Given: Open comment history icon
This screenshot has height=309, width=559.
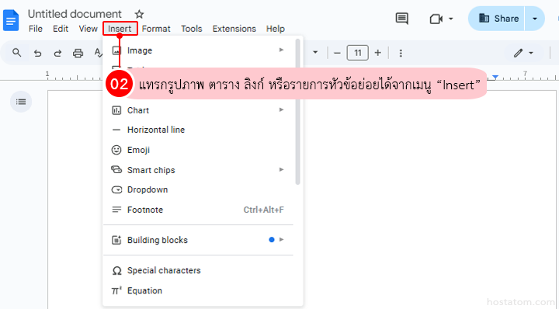Looking at the screenshot, I should point(402,19).
